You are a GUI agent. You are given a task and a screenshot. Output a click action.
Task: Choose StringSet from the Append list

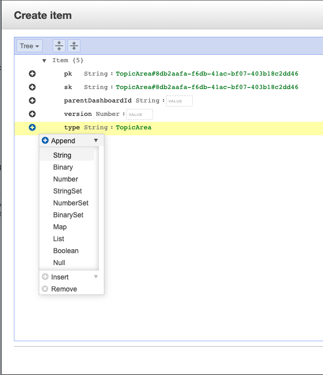(x=69, y=191)
